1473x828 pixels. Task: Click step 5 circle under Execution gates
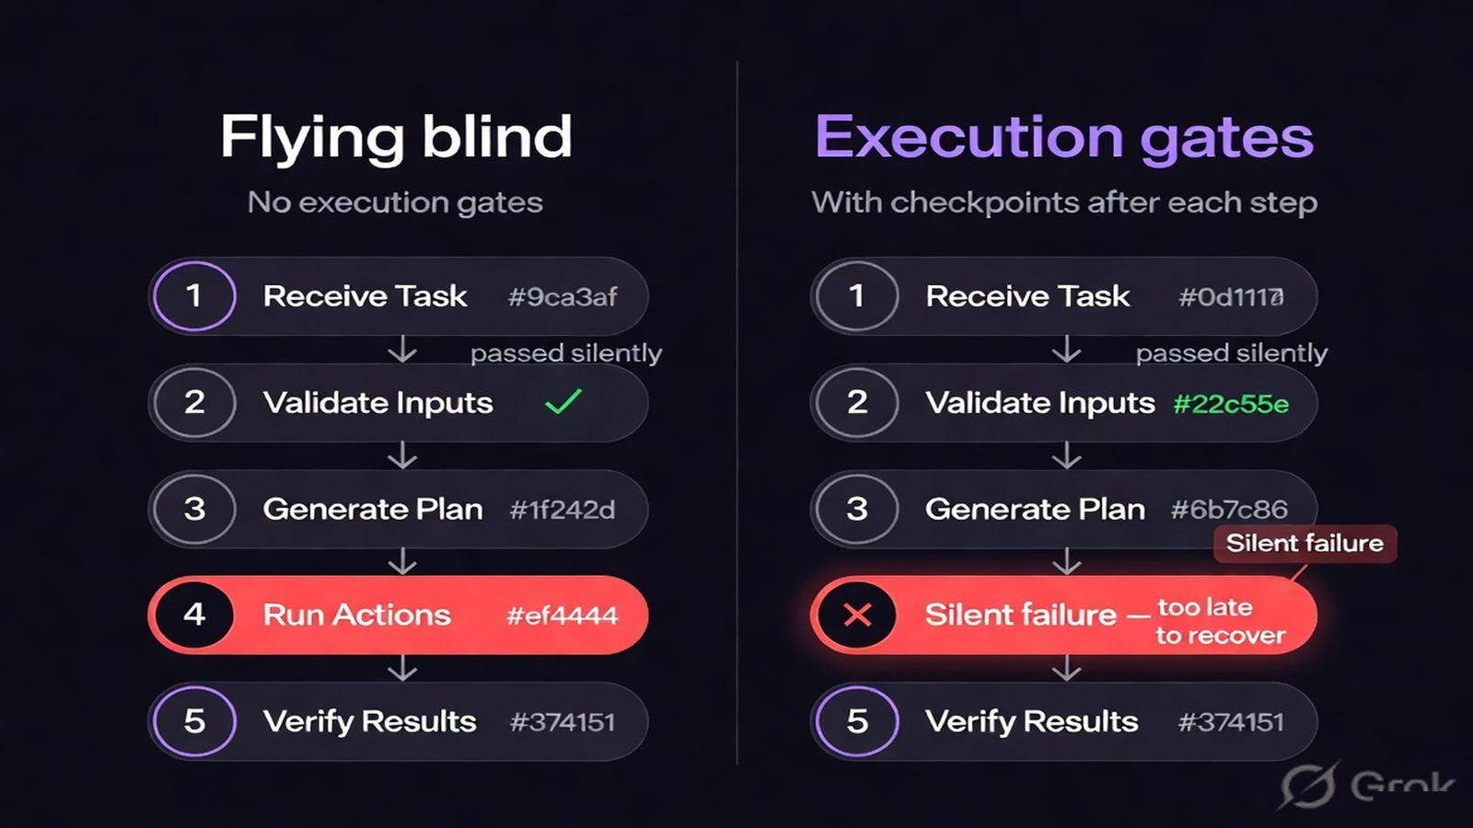click(x=857, y=721)
